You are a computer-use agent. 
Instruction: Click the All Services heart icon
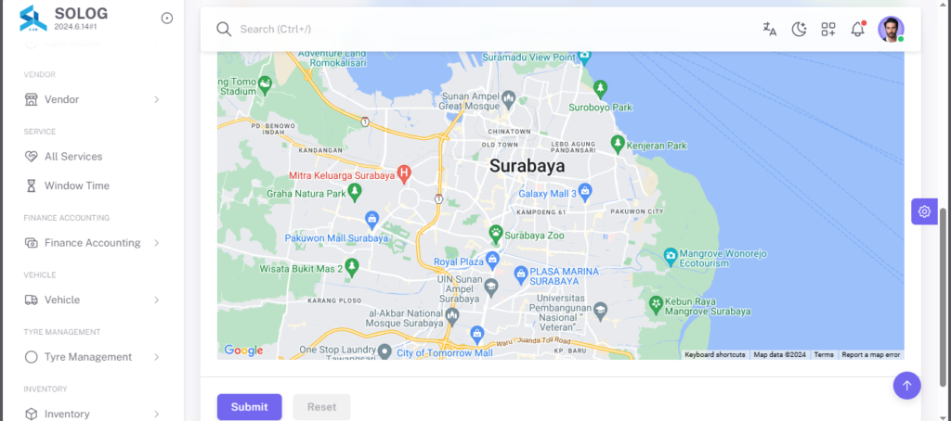(31, 157)
